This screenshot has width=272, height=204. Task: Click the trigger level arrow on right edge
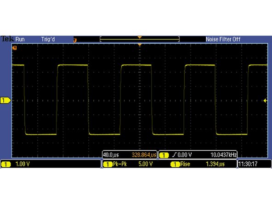click(x=265, y=101)
